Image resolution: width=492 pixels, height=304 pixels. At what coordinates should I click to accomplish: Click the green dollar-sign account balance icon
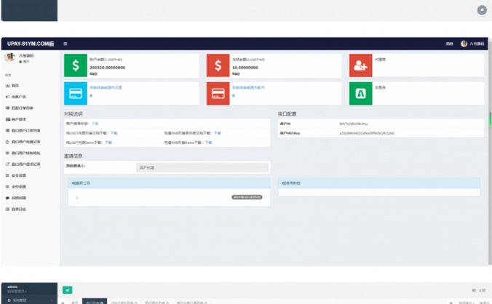pos(75,65)
